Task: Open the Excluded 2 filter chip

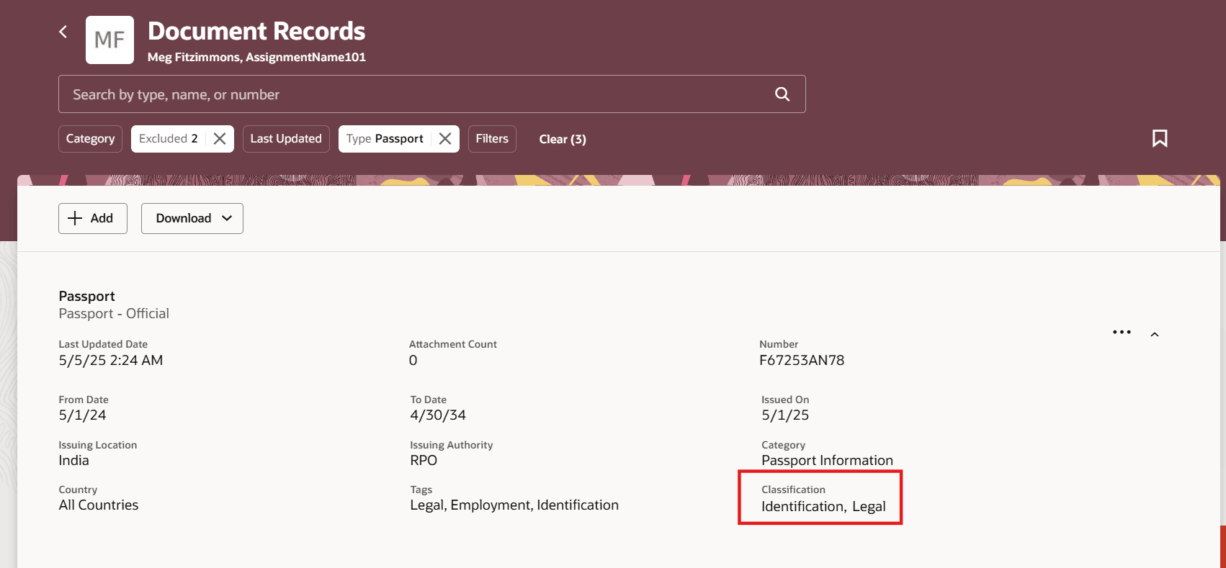Action: coord(169,139)
